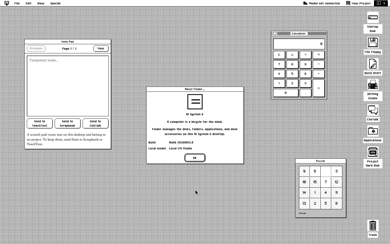390x244 pixels.
Task: Slide Puzzle tile 6
Action: click(315, 171)
